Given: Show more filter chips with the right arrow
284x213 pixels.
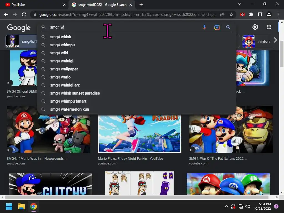Looking at the screenshot, I should pyautogui.click(x=275, y=40).
